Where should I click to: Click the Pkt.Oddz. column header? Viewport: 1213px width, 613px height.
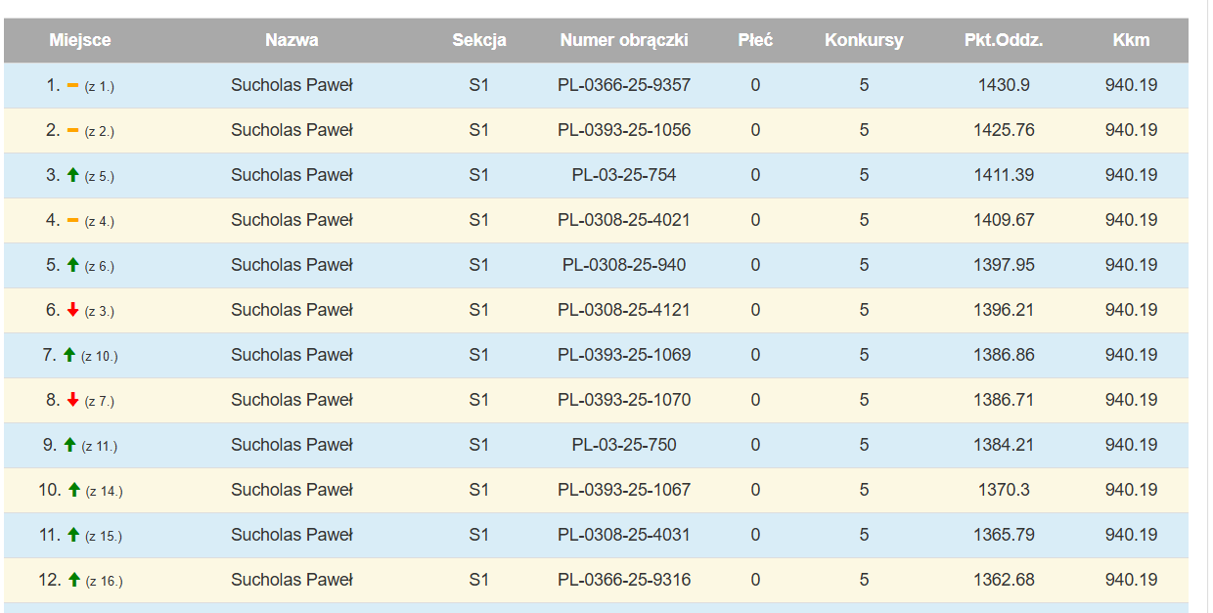coord(1004,40)
